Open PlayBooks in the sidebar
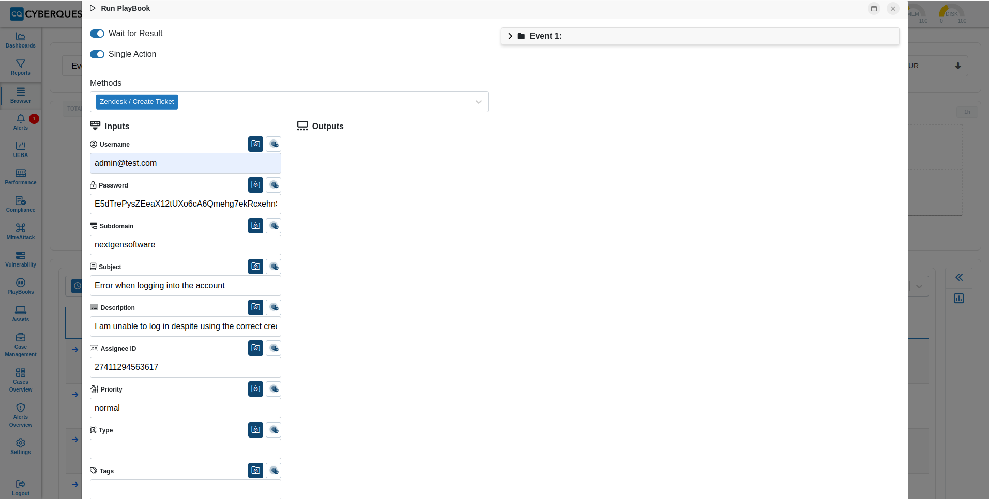Image resolution: width=989 pixels, height=499 pixels. point(21,287)
